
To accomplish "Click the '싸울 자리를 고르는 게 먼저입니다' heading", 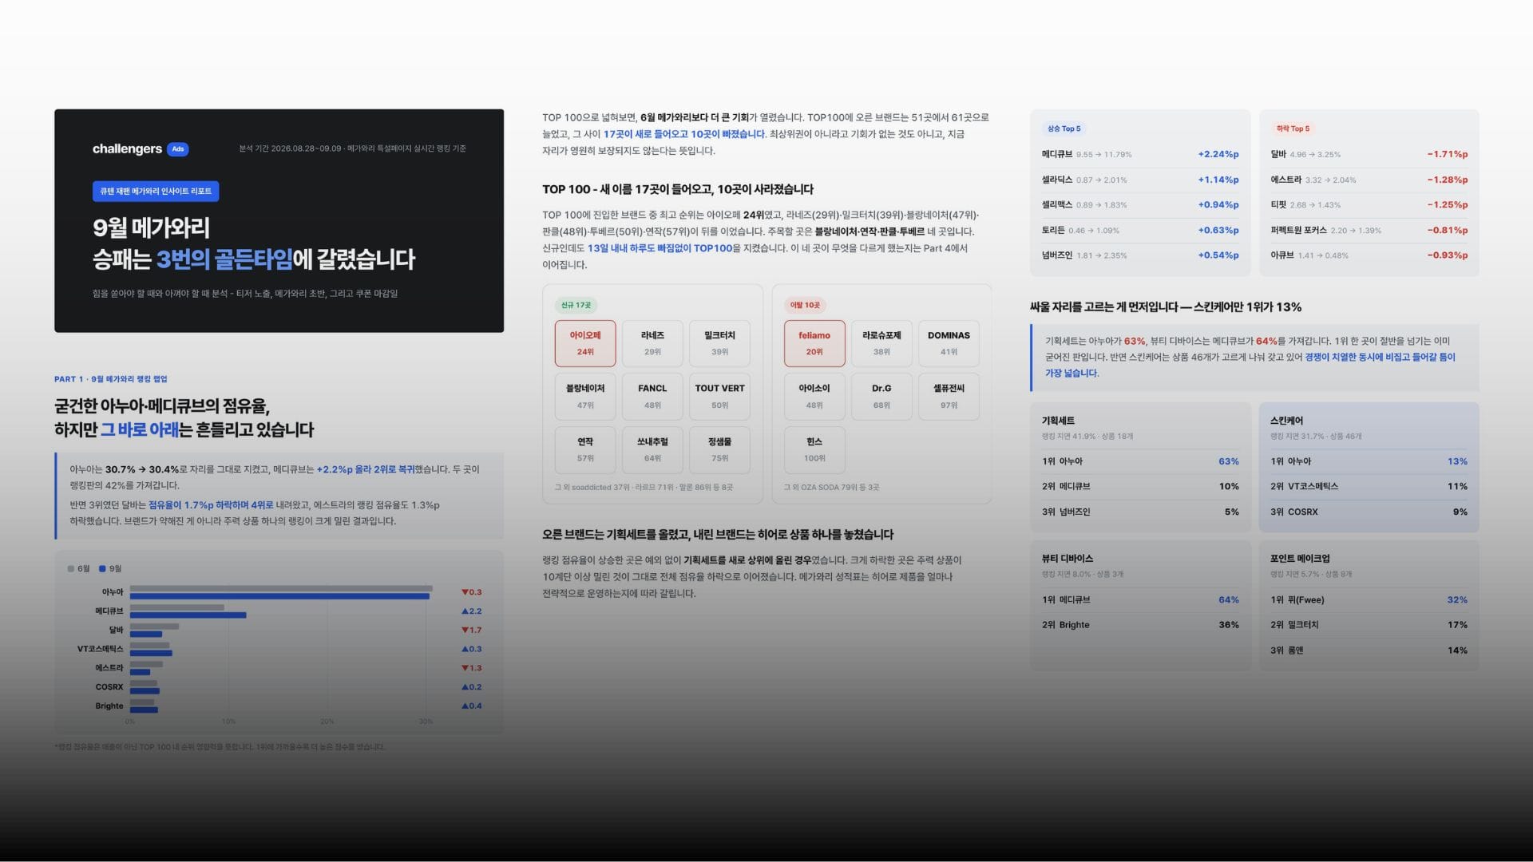I will [x=1166, y=307].
